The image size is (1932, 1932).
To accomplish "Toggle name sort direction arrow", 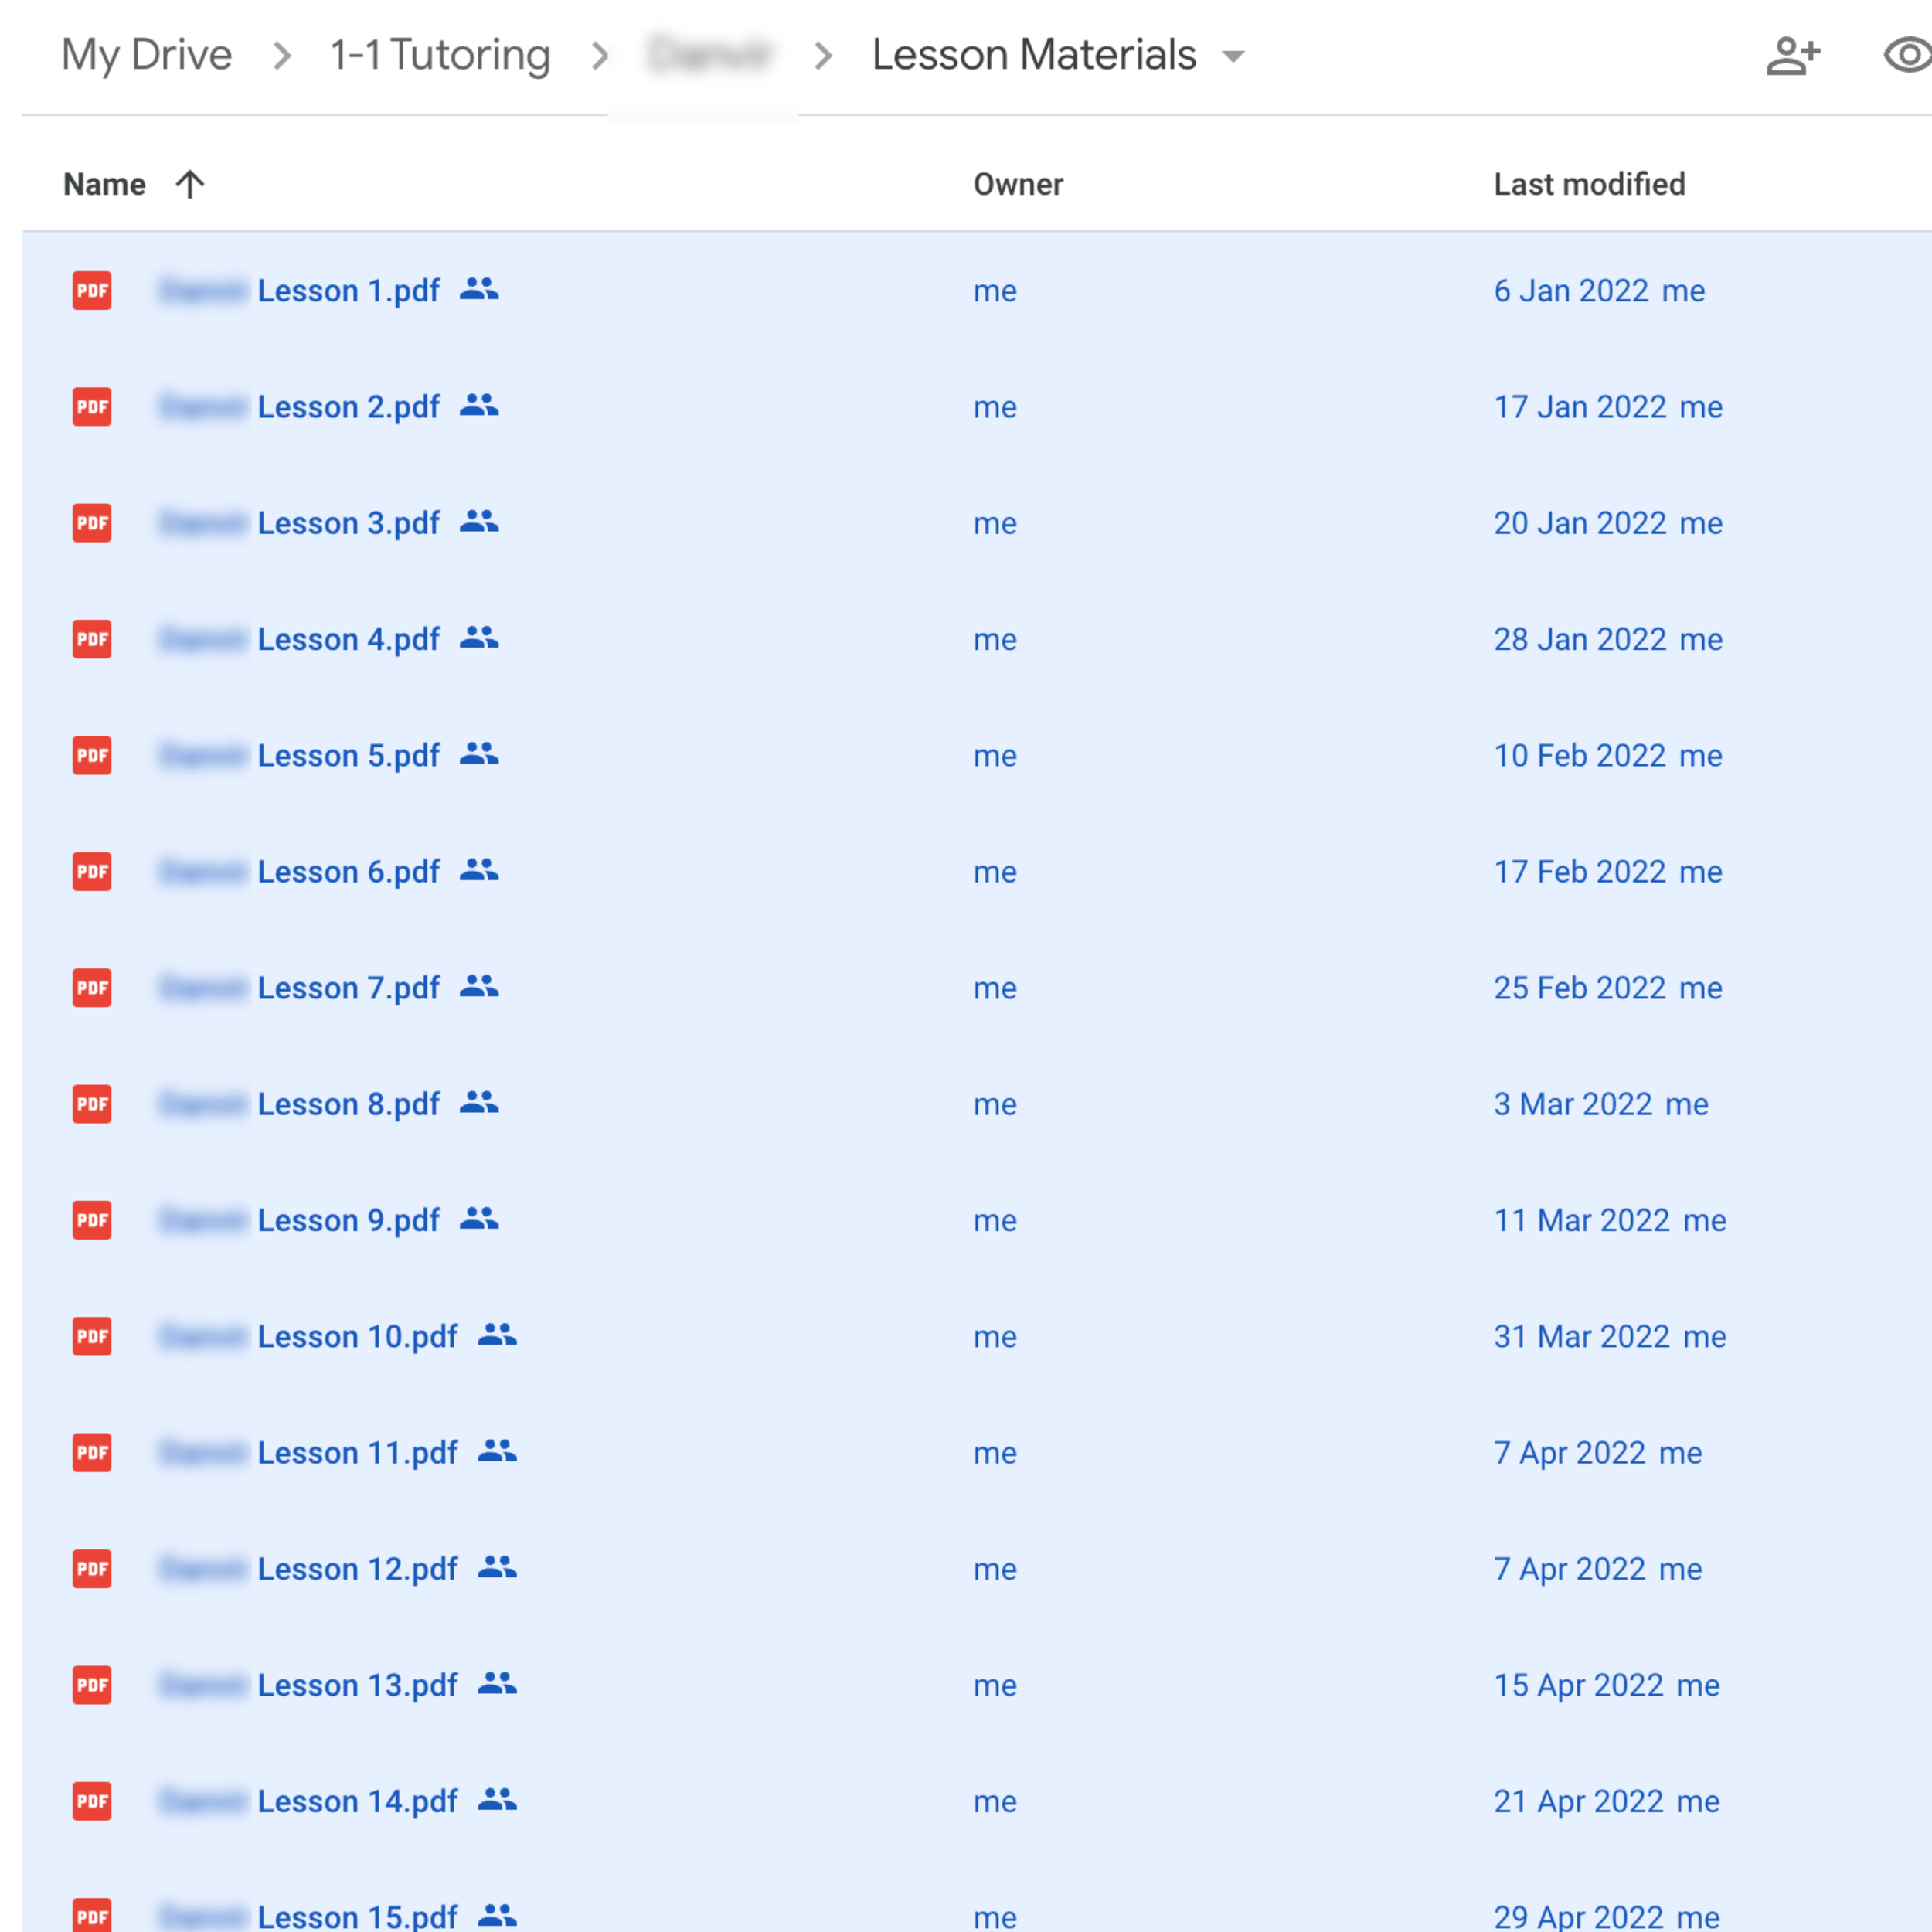I will (x=189, y=184).
